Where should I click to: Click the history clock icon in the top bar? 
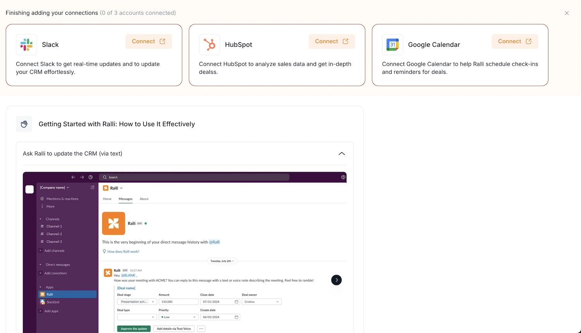[90, 177]
